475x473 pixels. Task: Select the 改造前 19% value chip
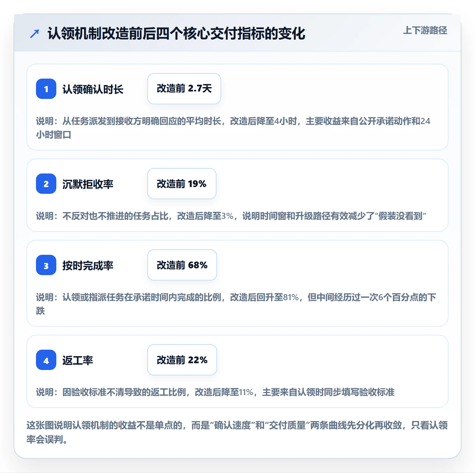(182, 184)
